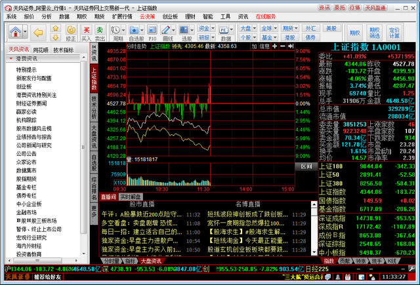
Task: Expand the 全球 dropdown
Action: [276, 28]
